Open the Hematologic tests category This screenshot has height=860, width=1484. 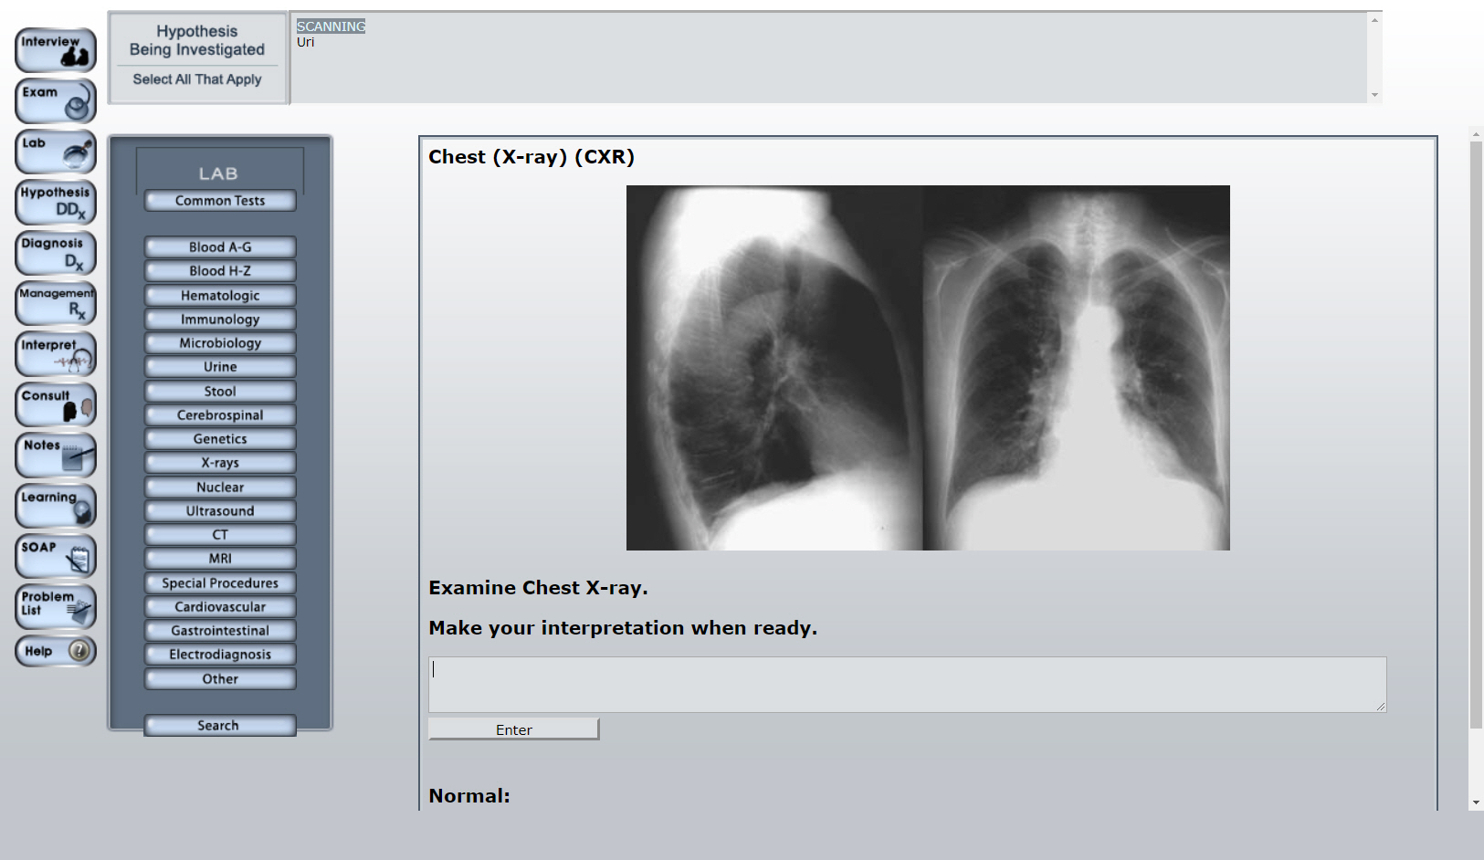pyautogui.click(x=220, y=296)
